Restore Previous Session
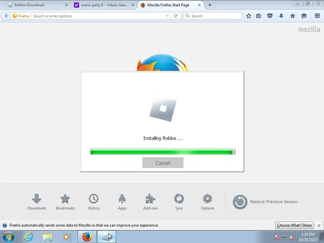The height and width of the screenshot is (243, 324). coord(265,202)
